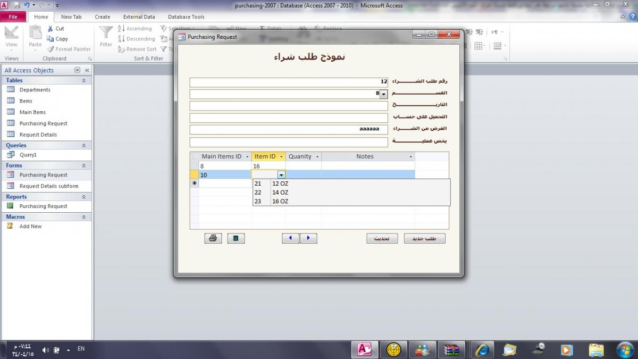The image size is (638, 359).
Task: Collapse the Forms group in navigation pane
Action: coord(83,165)
